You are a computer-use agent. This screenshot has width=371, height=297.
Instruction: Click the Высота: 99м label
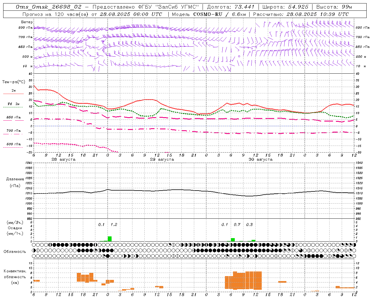(x=334, y=7)
